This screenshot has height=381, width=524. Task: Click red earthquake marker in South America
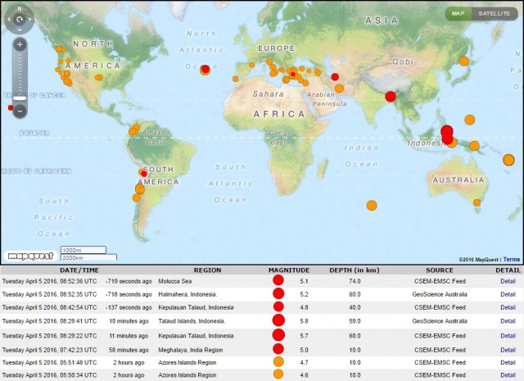pyautogui.click(x=143, y=174)
